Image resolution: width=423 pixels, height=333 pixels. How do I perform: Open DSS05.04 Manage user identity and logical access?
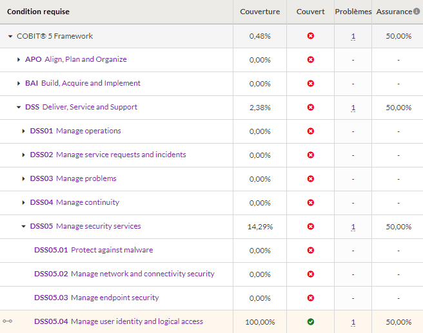tap(119, 321)
